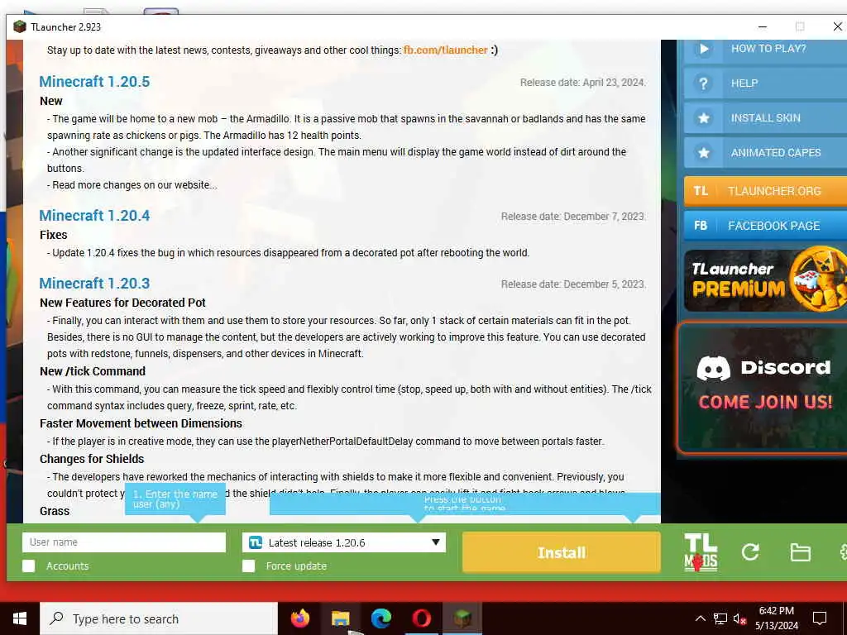This screenshot has width=847, height=635.
Task: Enable the Force update checkbox
Action: click(x=248, y=566)
